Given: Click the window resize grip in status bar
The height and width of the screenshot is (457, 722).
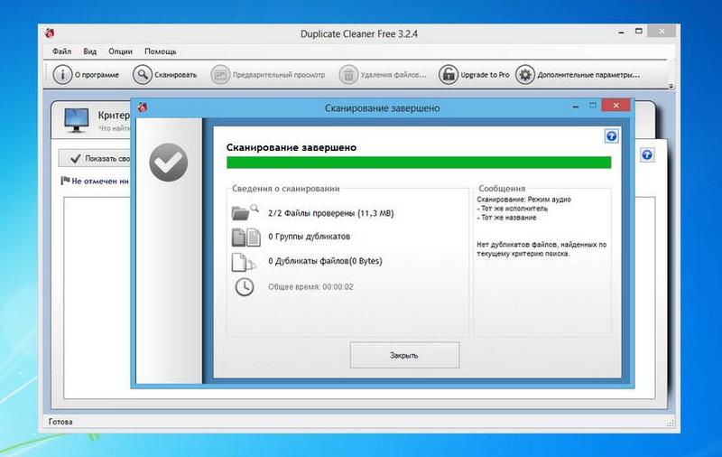Looking at the screenshot, I should click(x=671, y=423).
